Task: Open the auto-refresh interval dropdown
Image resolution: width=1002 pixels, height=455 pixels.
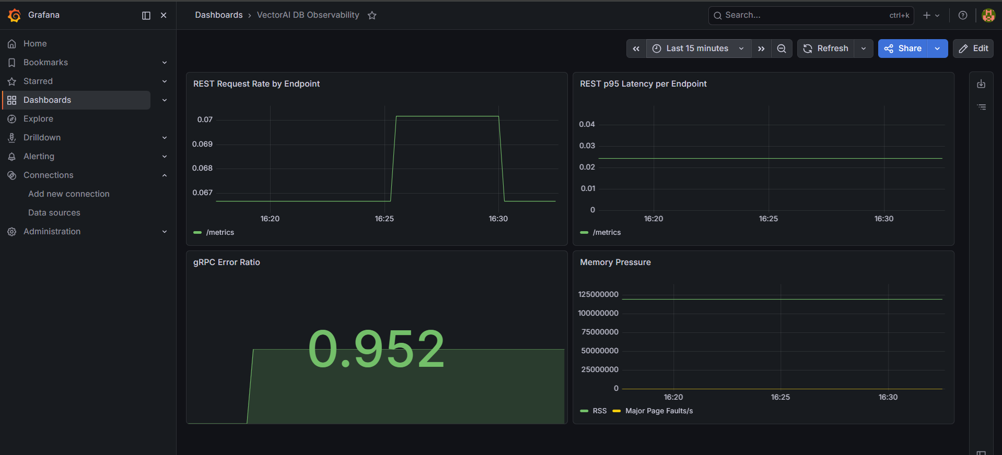Action: coord(864,49)
